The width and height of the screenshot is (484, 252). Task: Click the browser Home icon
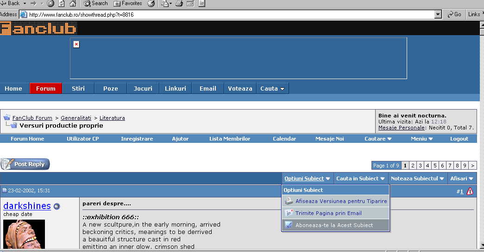point(73,3)
